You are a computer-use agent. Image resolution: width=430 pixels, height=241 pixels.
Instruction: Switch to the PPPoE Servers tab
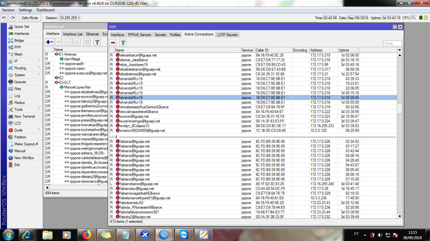(139, 35)
